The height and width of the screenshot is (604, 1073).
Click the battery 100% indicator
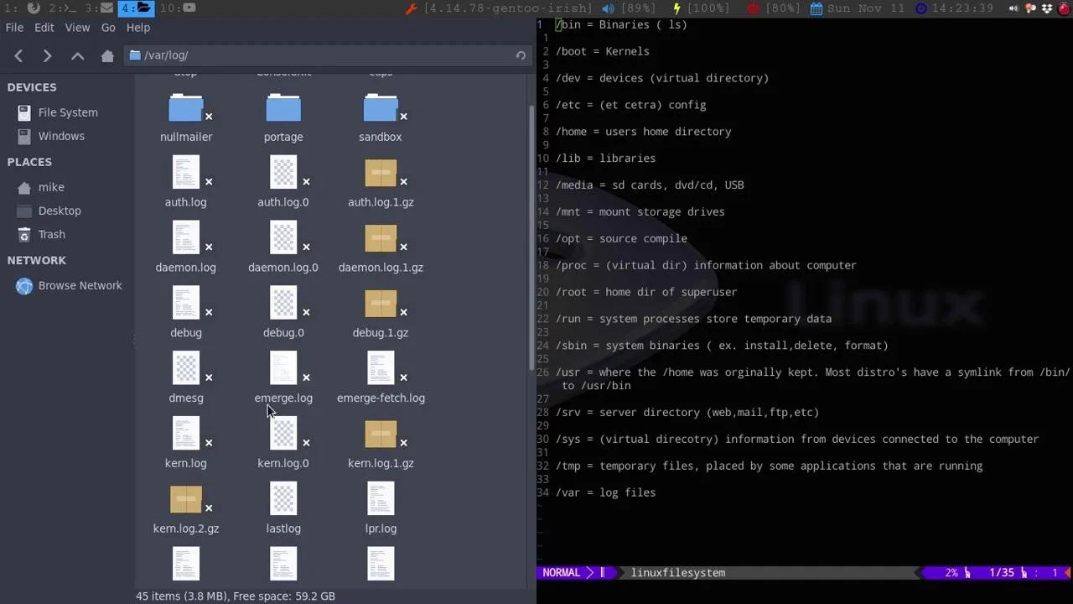coord(702,8)
